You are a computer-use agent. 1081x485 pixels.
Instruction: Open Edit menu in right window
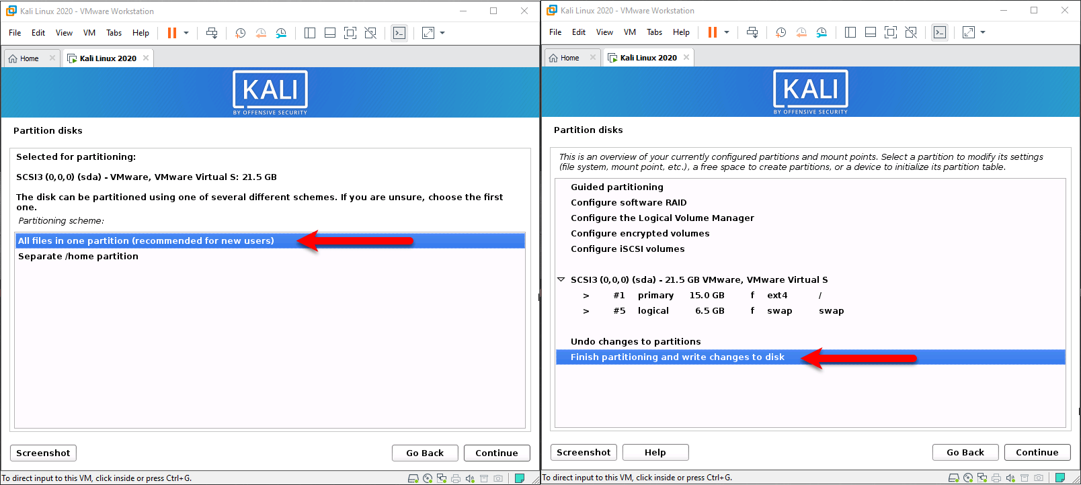[x=579, y=32]
